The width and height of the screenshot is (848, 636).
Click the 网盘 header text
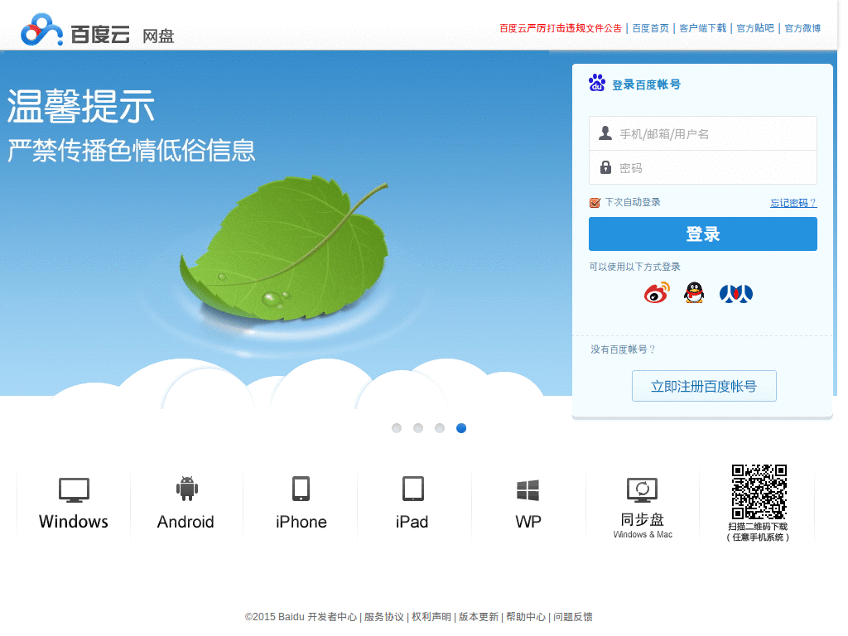(x=158, y=36)
